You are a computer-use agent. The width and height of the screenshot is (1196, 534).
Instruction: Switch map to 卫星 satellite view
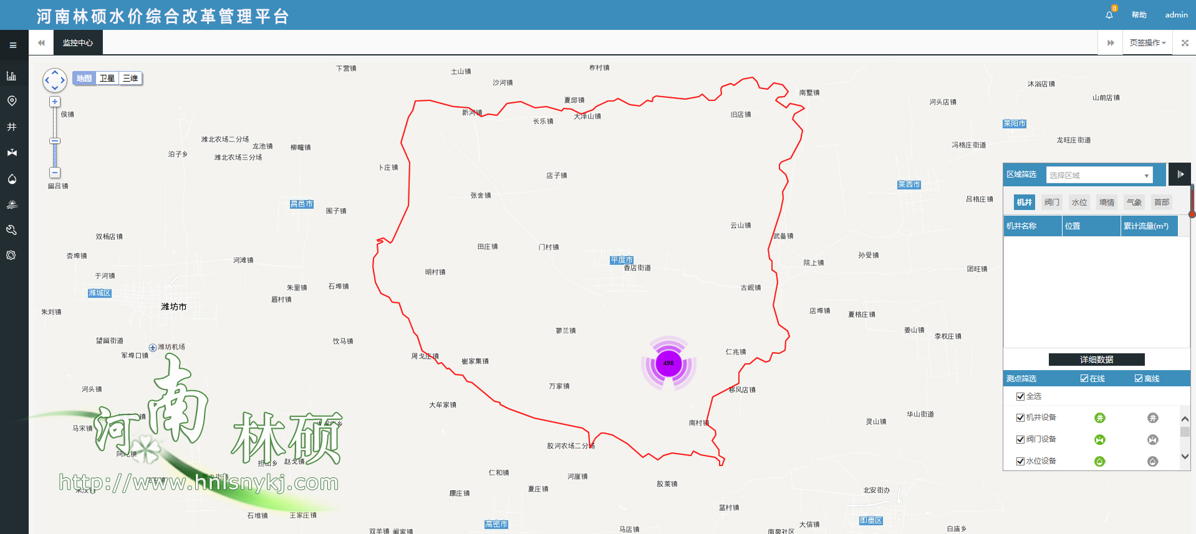(107, 79)
